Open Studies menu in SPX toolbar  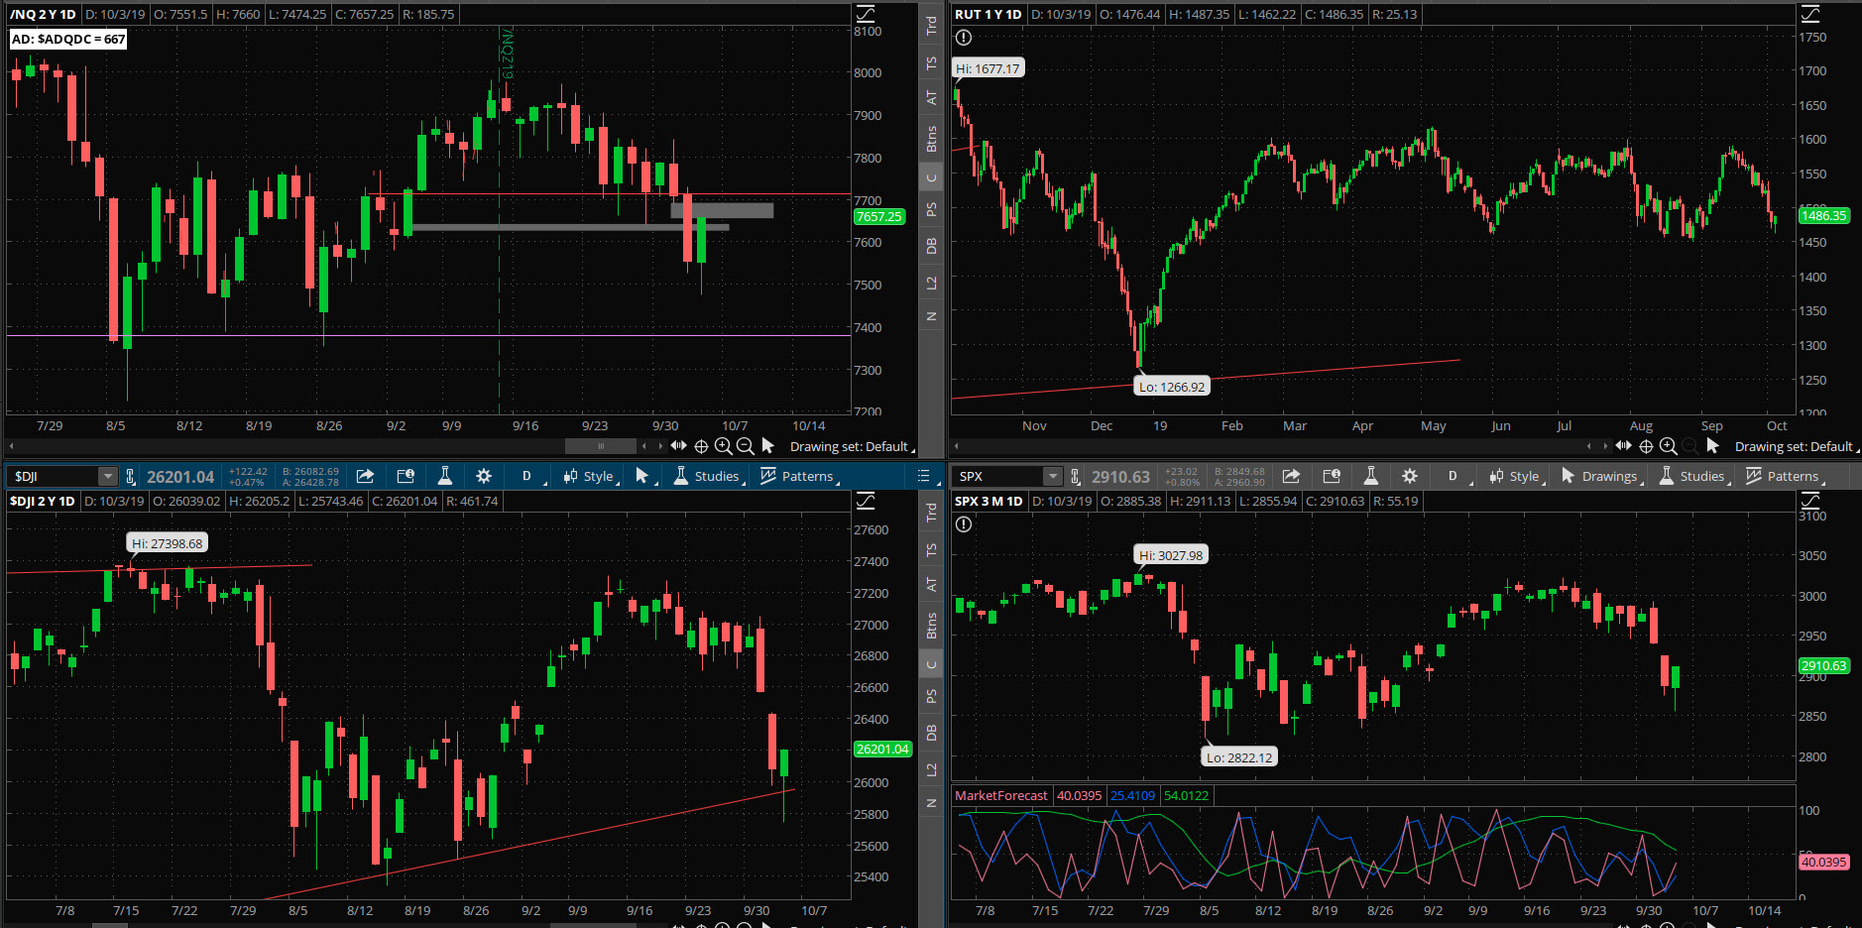tap(1695, 477)
